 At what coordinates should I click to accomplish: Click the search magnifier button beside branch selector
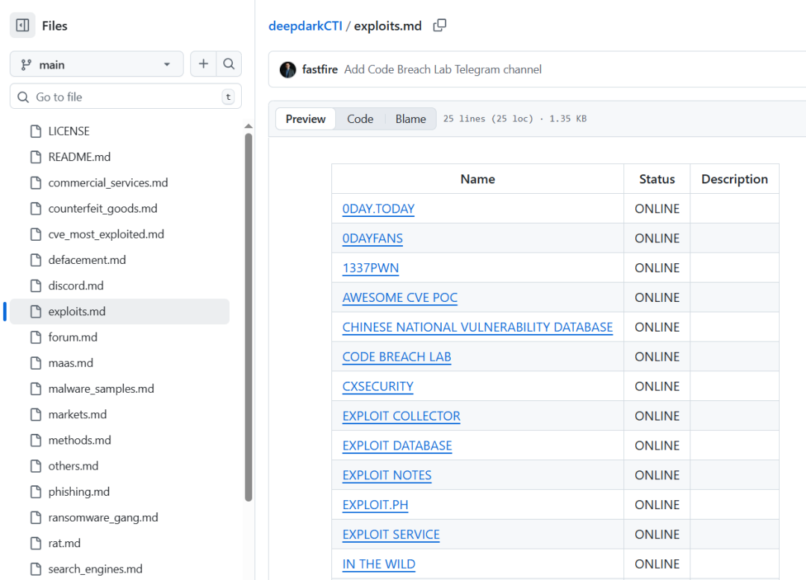[x=229, y=63]
